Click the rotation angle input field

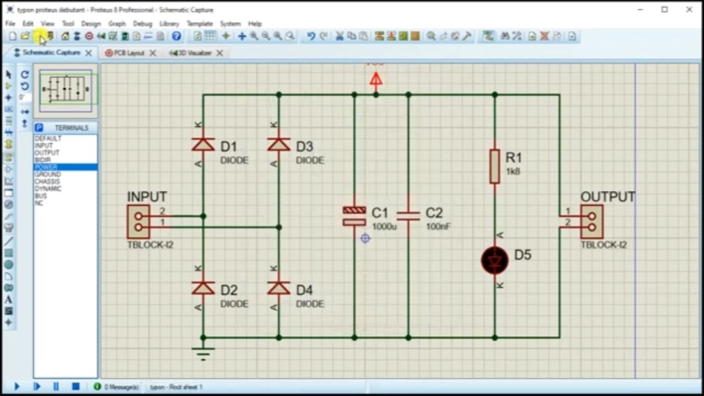pos(24,98)
